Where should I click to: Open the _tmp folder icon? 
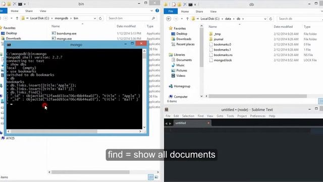(x=211, y=34)
